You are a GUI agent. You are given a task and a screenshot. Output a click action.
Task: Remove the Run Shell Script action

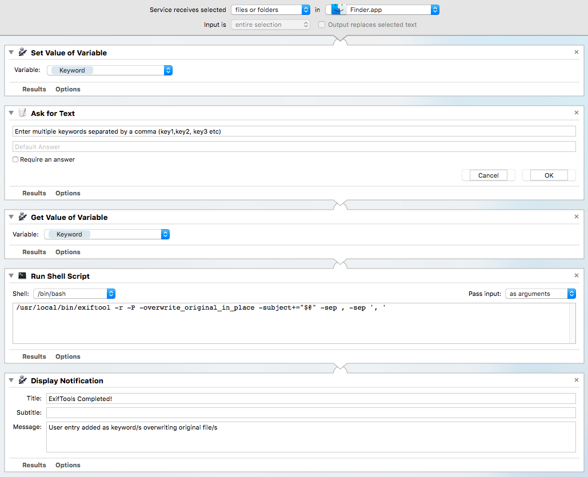pyautogui.click(x=577, y=275)
